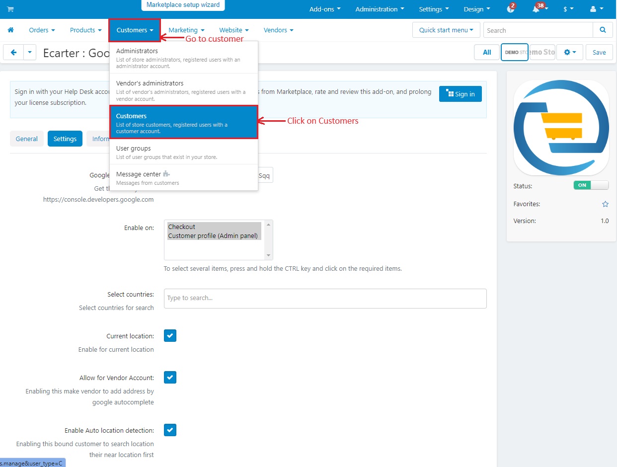Expand the Vendors menu
Viewport: 617px width, 467px height.
[x=278, y=30]
